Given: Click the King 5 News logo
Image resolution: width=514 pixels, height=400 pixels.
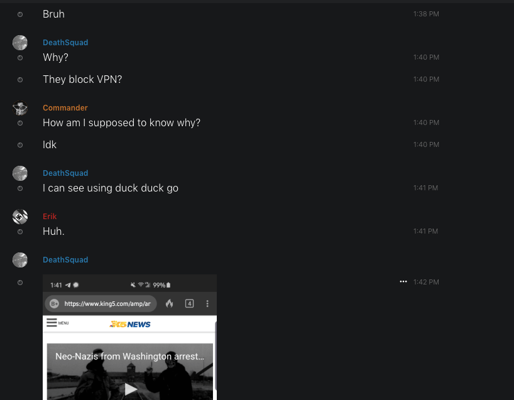Looking at the screenshot, I should point(130,324).
